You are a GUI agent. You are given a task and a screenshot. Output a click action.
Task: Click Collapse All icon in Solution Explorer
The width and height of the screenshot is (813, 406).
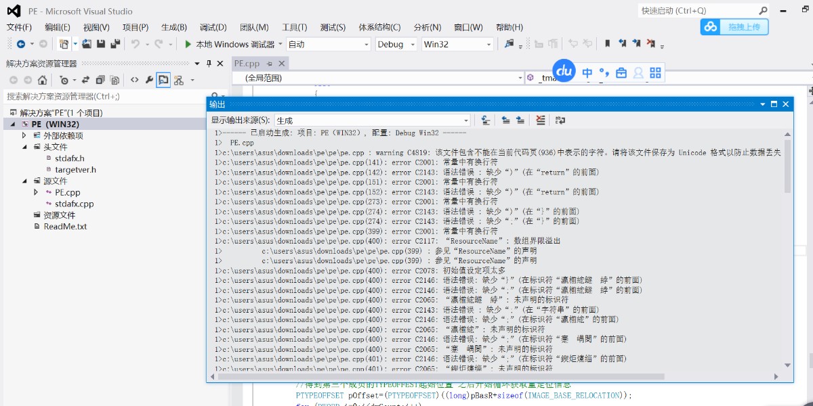[100, 80]
